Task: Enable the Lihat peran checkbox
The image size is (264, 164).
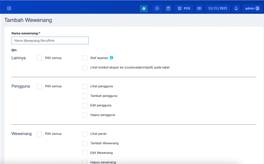Action: pyautogui.click(x=85, y=134)
